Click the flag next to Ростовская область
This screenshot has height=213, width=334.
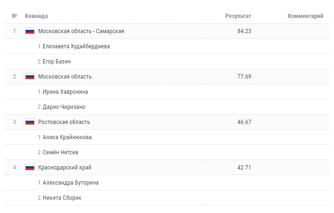pyautogui.click(x=30, y=122)
